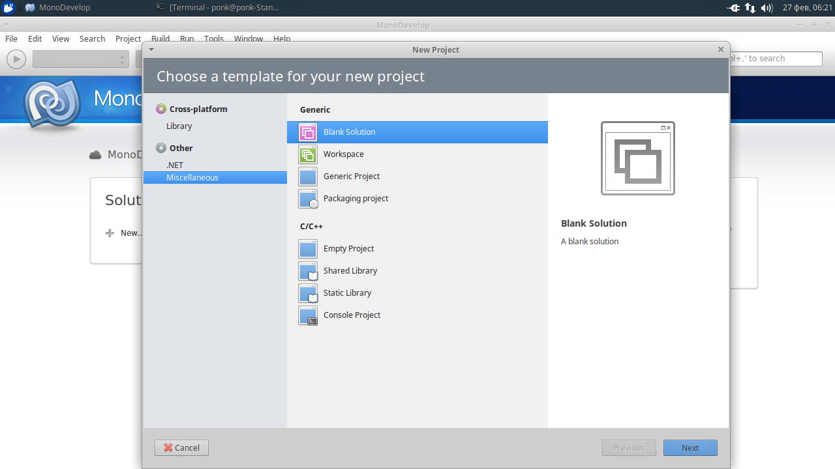The height and width of the screenshot is (469, 835).
Task: Click the plus icon next to New
Action: point(110,233)
